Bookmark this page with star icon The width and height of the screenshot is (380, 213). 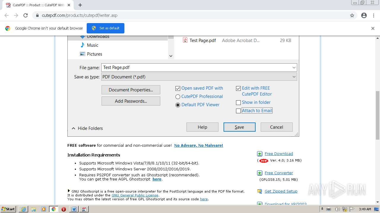point(352,15)
